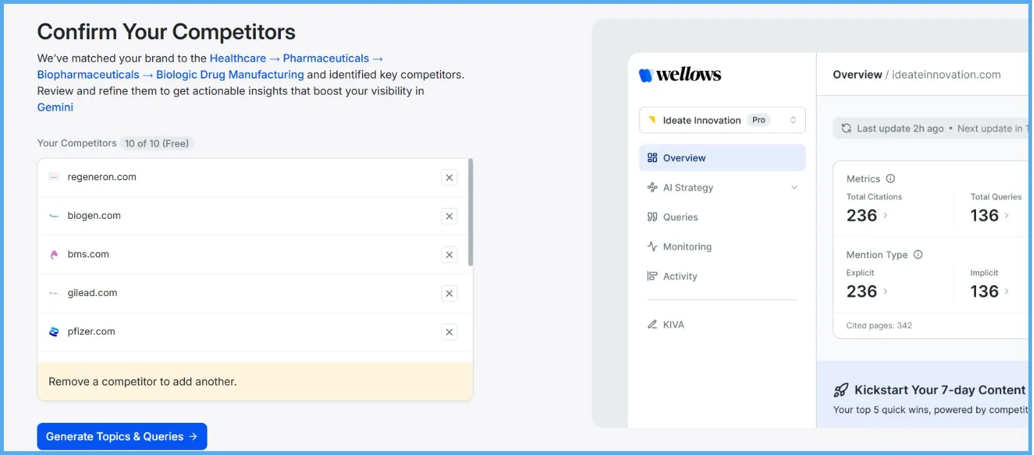Remove pfizer.com from competitors

[449, 332]
